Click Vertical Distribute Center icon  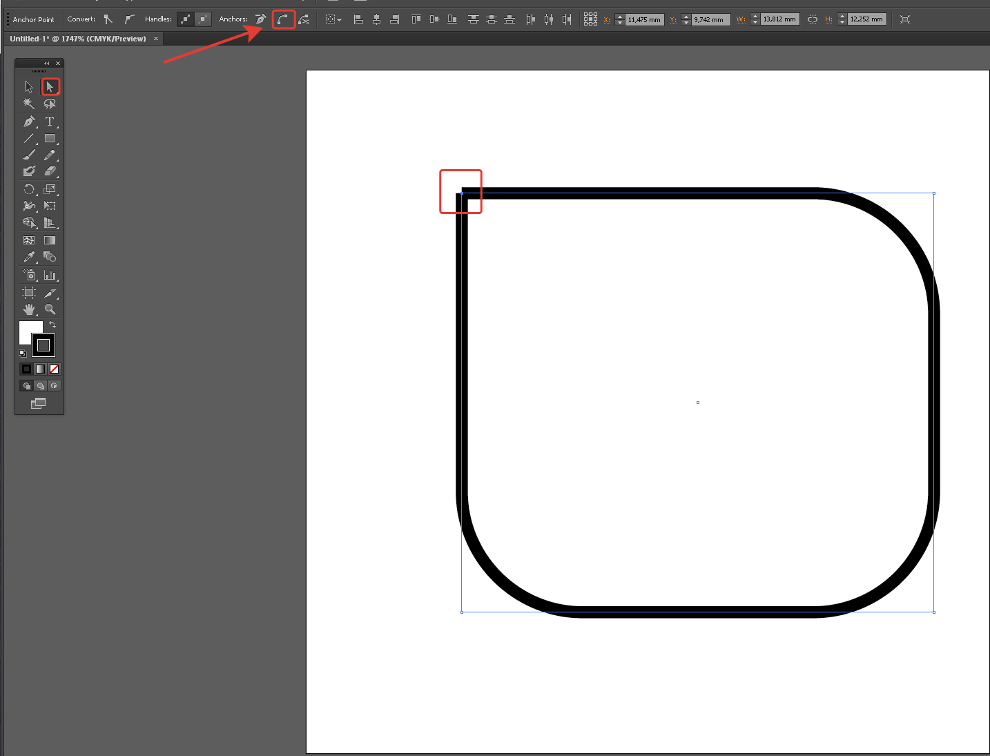click(491, 19)
